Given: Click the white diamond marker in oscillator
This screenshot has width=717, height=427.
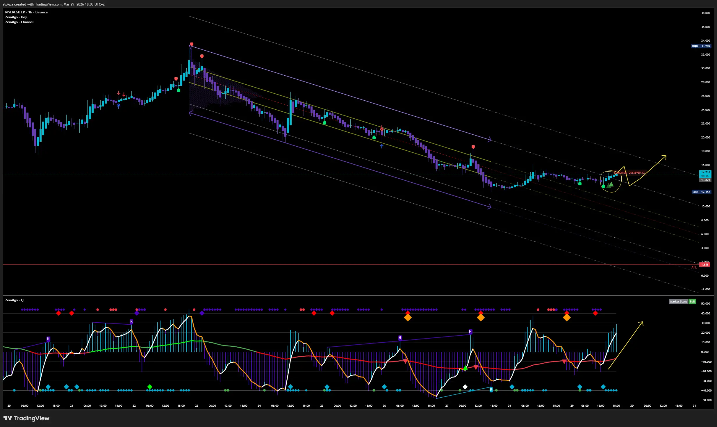Looking at the screenshot, I should (x=465, y=387).
